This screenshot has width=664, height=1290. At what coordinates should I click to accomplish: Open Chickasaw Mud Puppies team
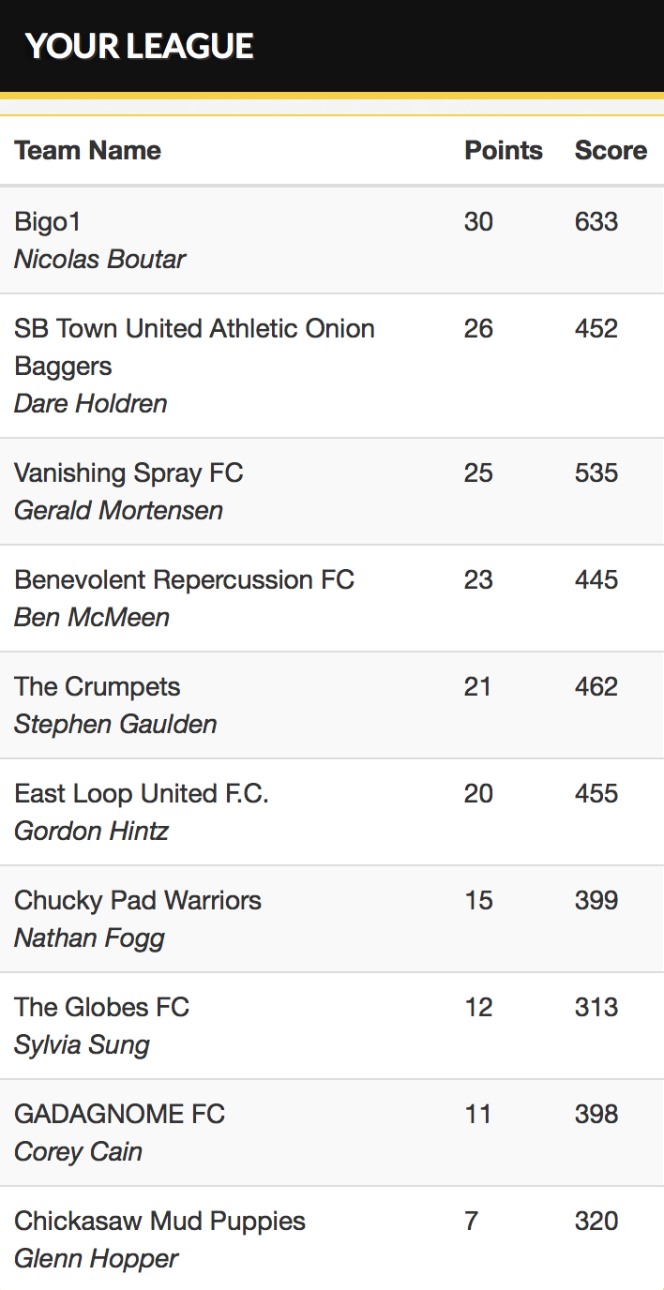click(159, 1221)
